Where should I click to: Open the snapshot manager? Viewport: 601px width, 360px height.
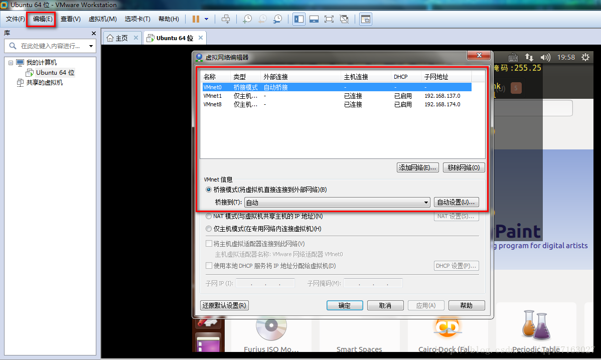[277, 19]
